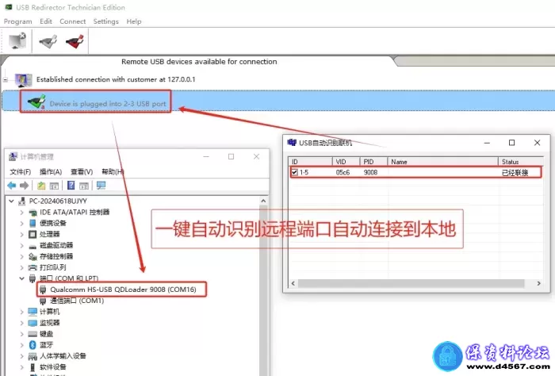Click the Status column header
555x376 pixels.
point(521,162)
